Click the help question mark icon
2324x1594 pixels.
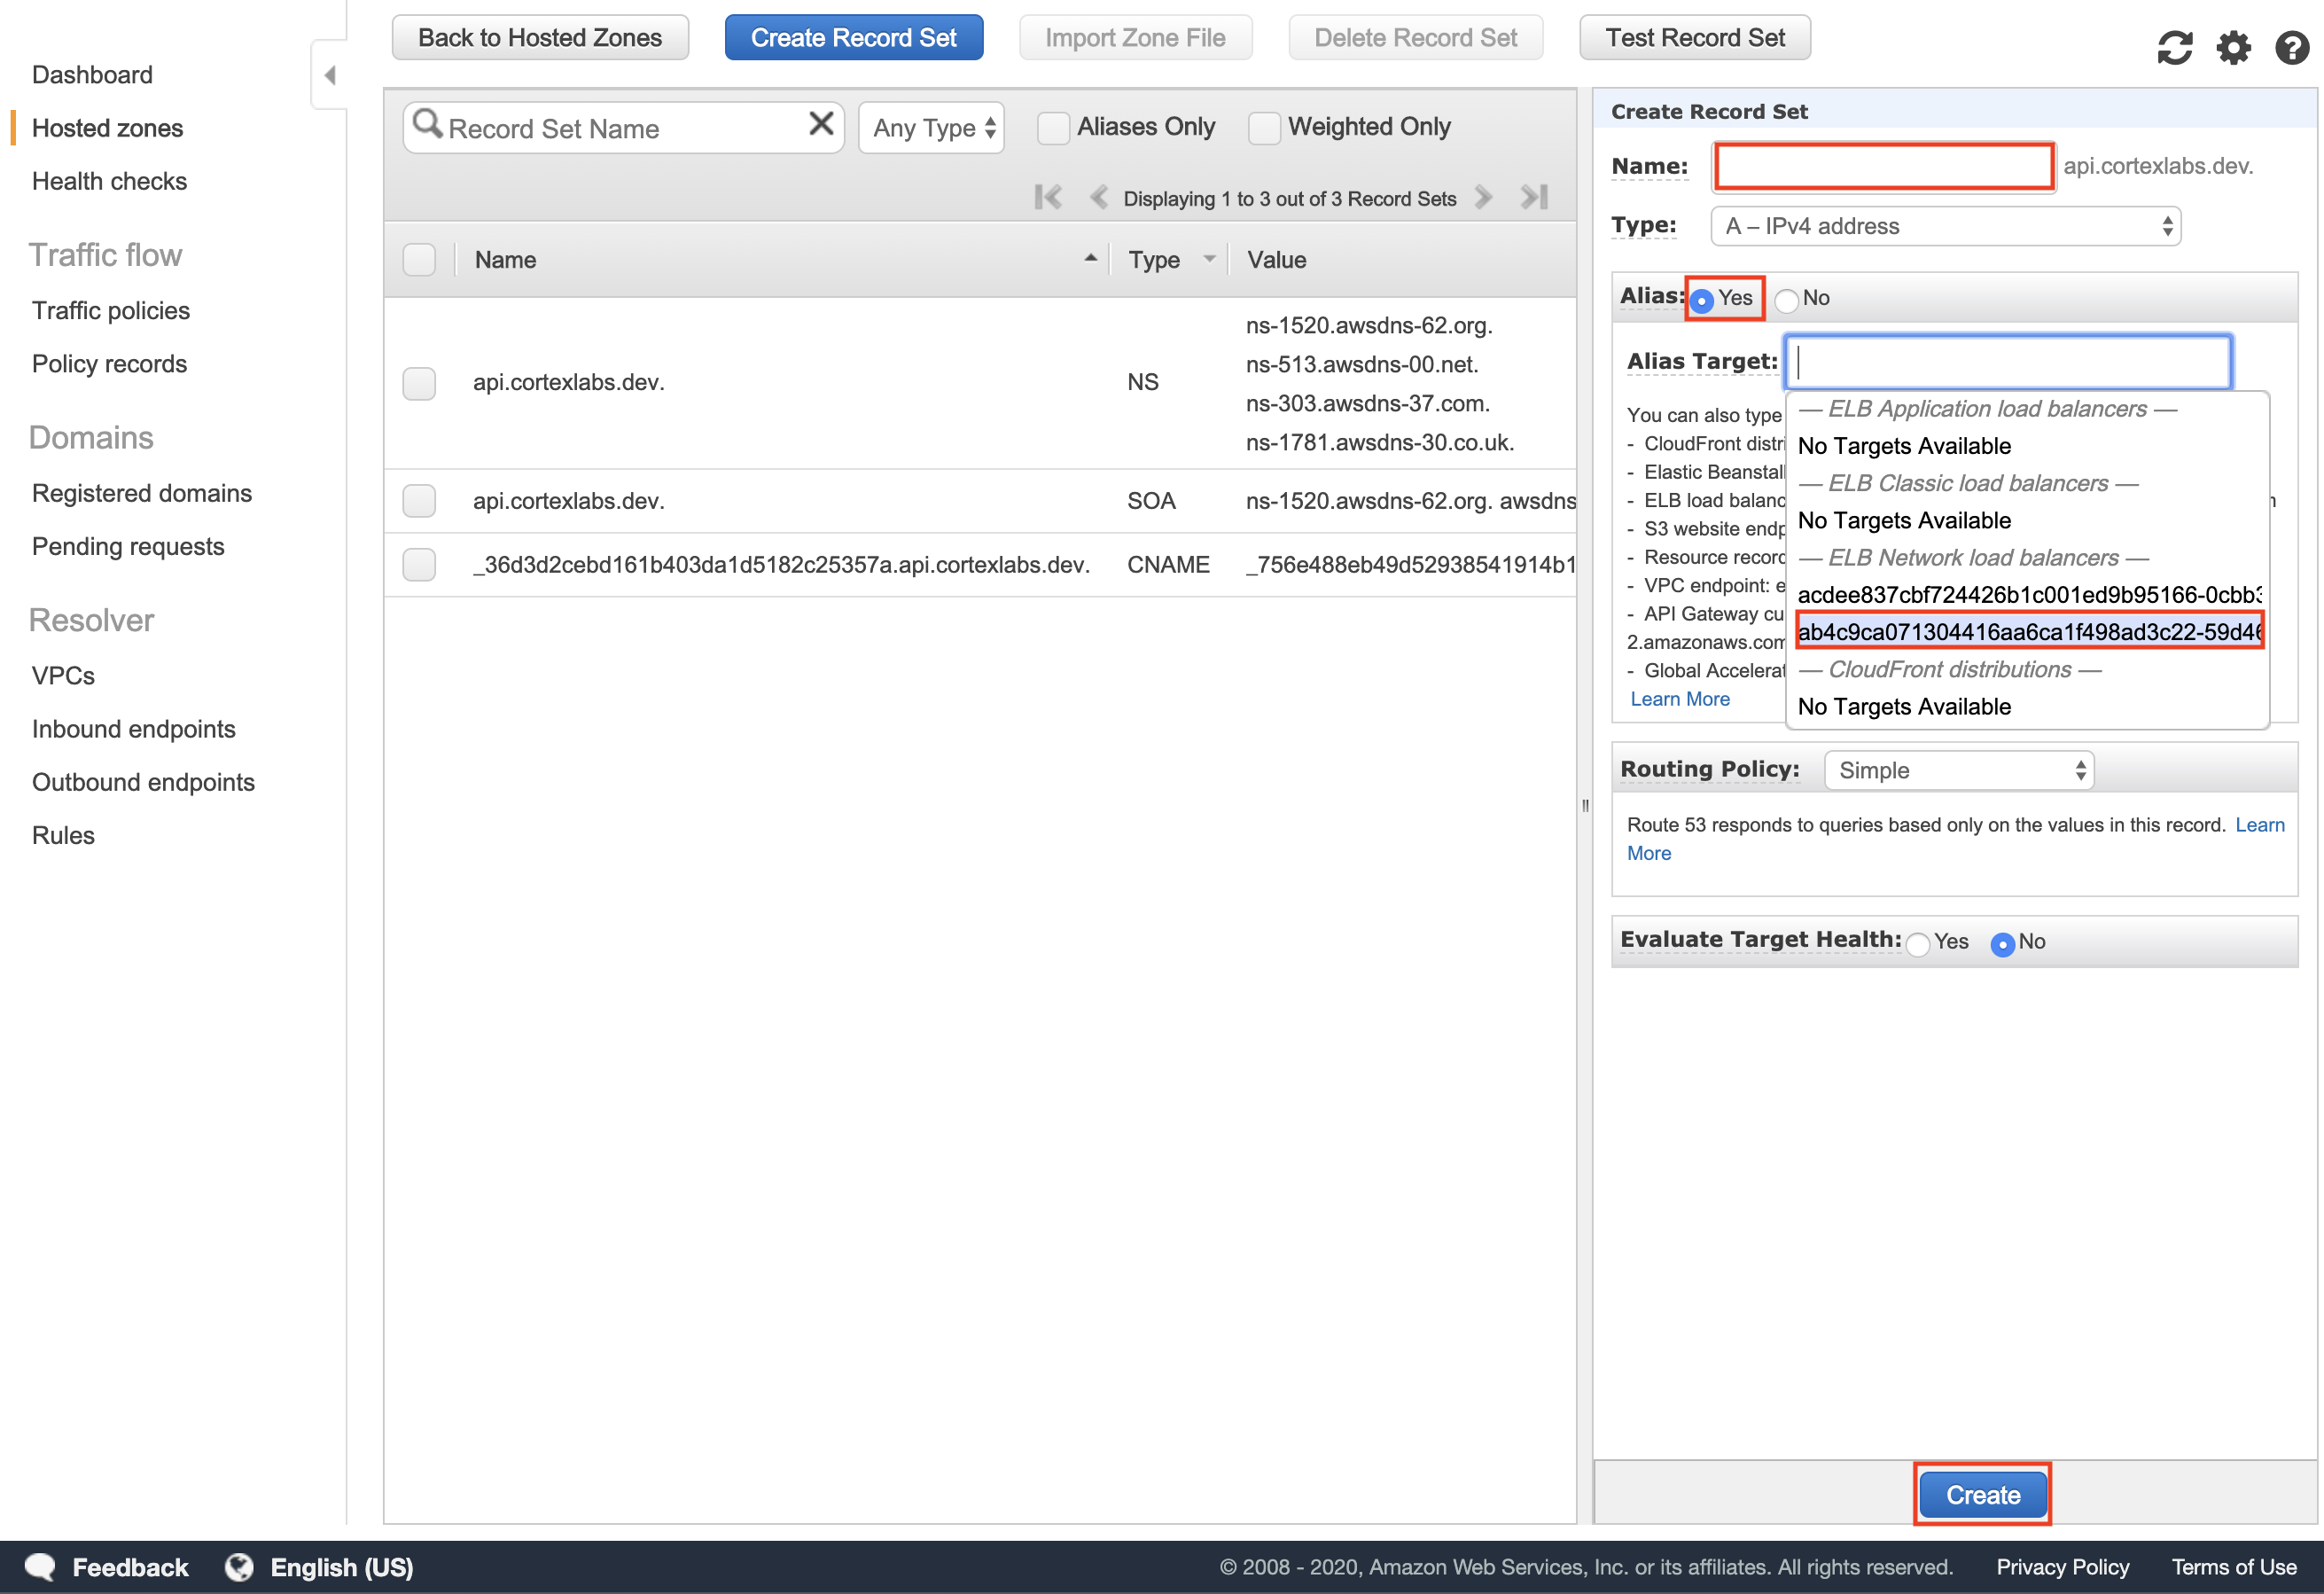[x=2291, y=47]
